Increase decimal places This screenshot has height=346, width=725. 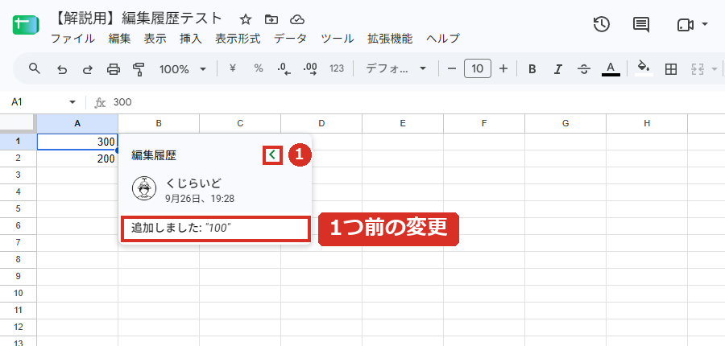click(310, 69)
